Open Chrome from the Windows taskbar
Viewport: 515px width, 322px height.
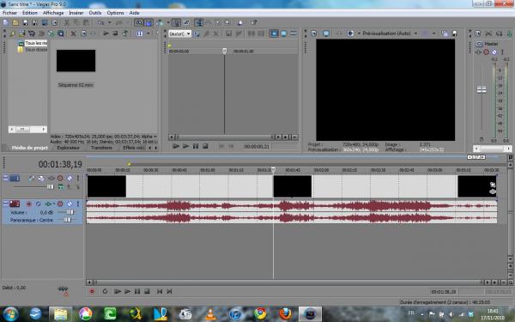click(260, 313)
